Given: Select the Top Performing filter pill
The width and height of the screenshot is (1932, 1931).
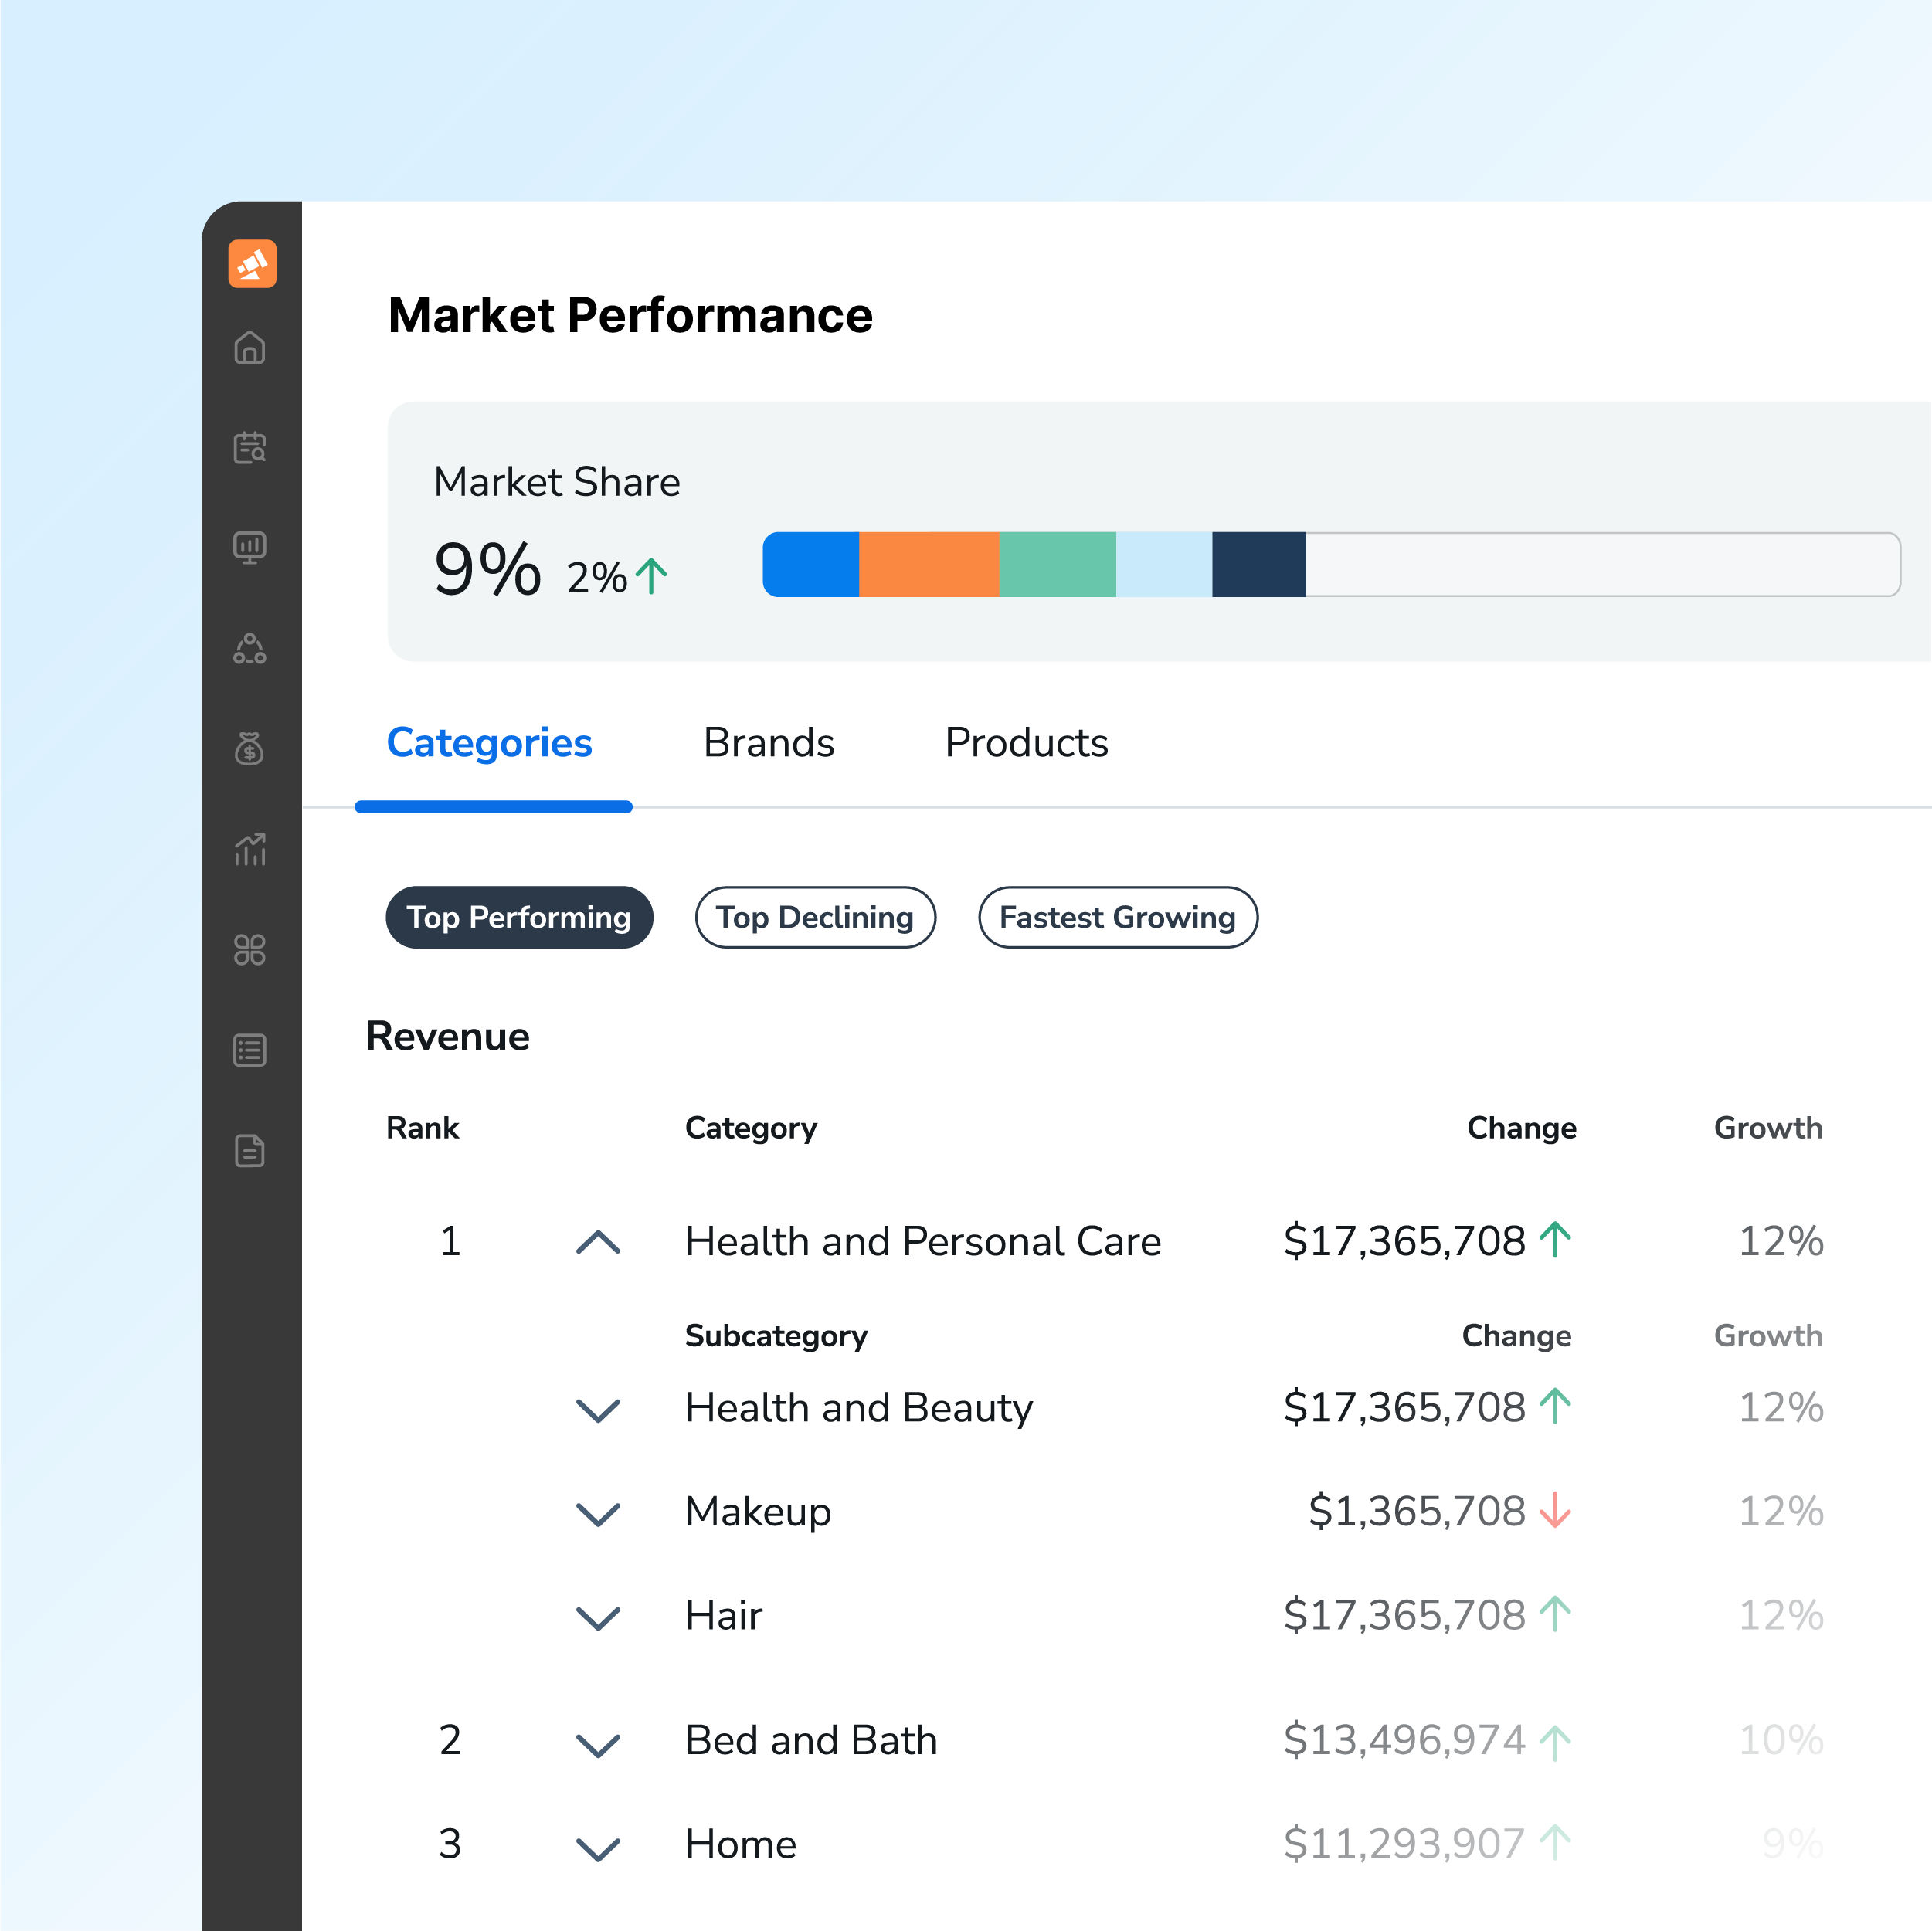Looking at the screenshot, I should pos(519,917).
